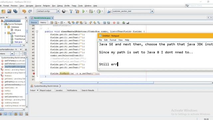
Task: Open the Navigate menu
Action: pyautogui.click(x=30, y=6)
